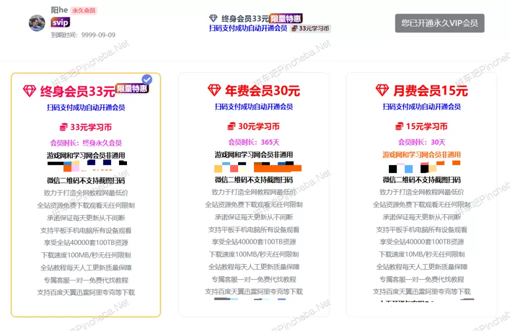Image resolution: width=510 pixels, height=331 pixels.
Task: Click 游戏网和学习网会员非通用 in the 年费会员 card
Action: [x=254, y=155]
